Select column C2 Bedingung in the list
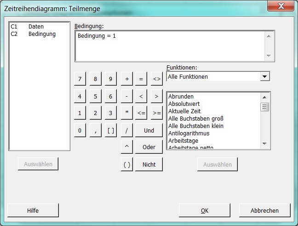 click(39, 34)
